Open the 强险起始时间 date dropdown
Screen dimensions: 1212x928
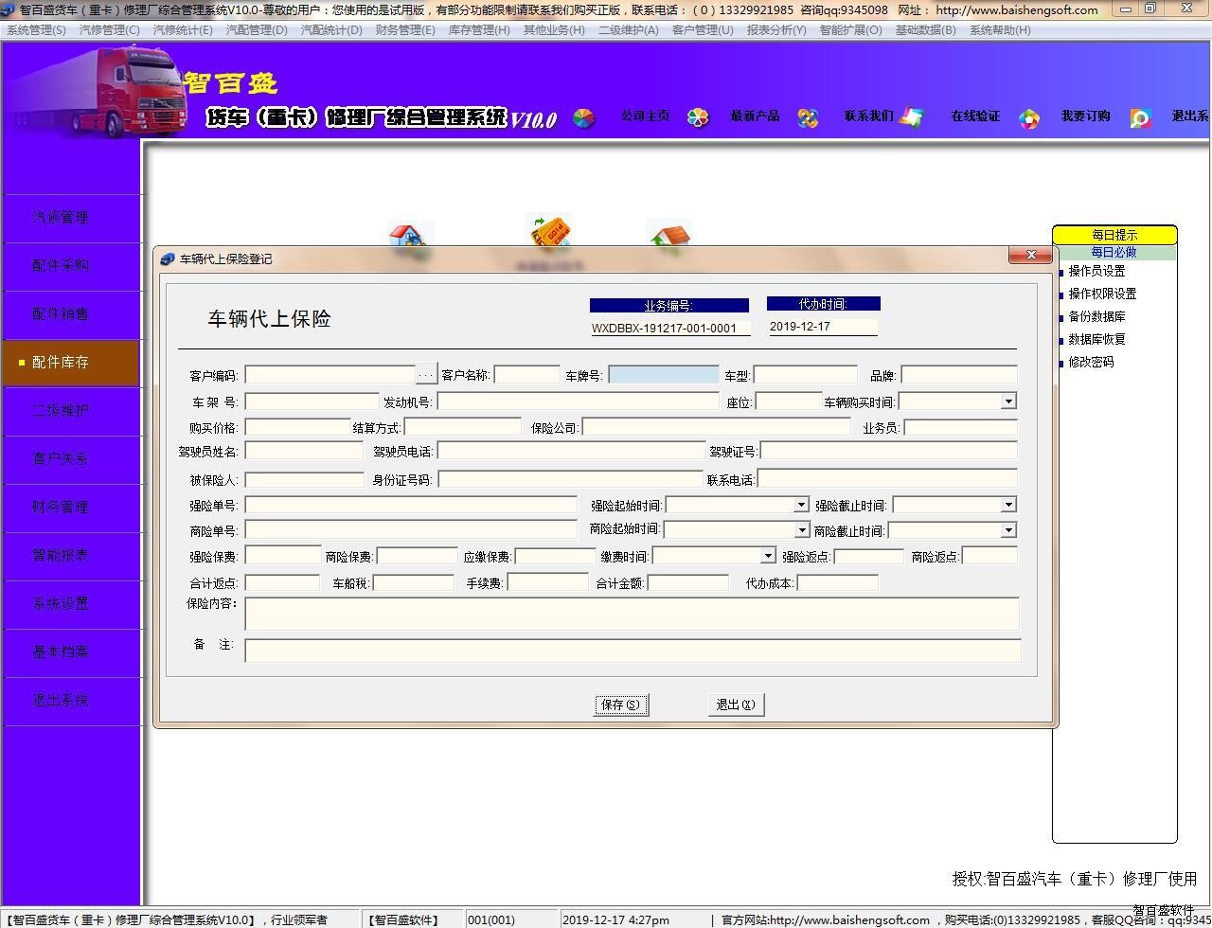tap(801, 505)
